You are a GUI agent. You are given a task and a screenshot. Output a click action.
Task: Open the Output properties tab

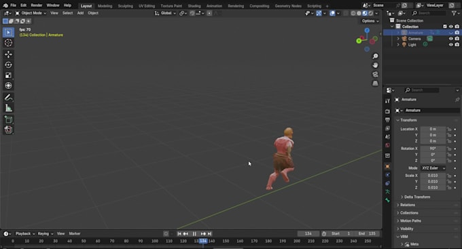(387, 120)
